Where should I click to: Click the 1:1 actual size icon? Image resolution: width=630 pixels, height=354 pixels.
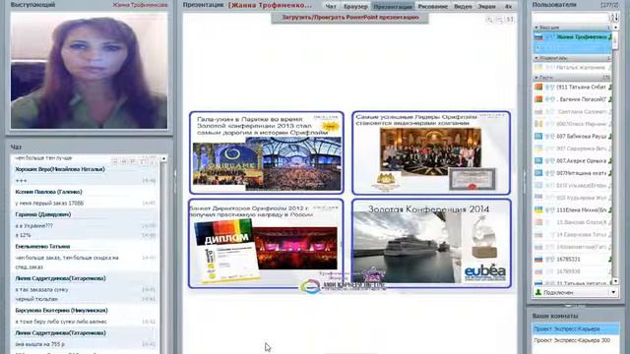[510, 20]
